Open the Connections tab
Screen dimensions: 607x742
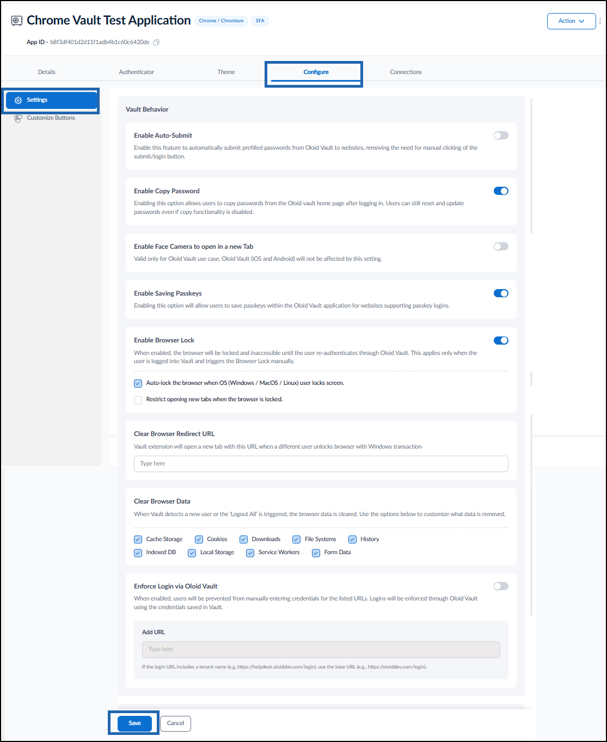pos(406,72)
